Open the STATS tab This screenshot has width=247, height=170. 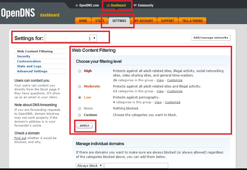100,21
